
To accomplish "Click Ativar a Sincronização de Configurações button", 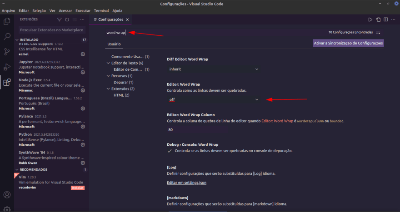I will [x=348, y=43].
